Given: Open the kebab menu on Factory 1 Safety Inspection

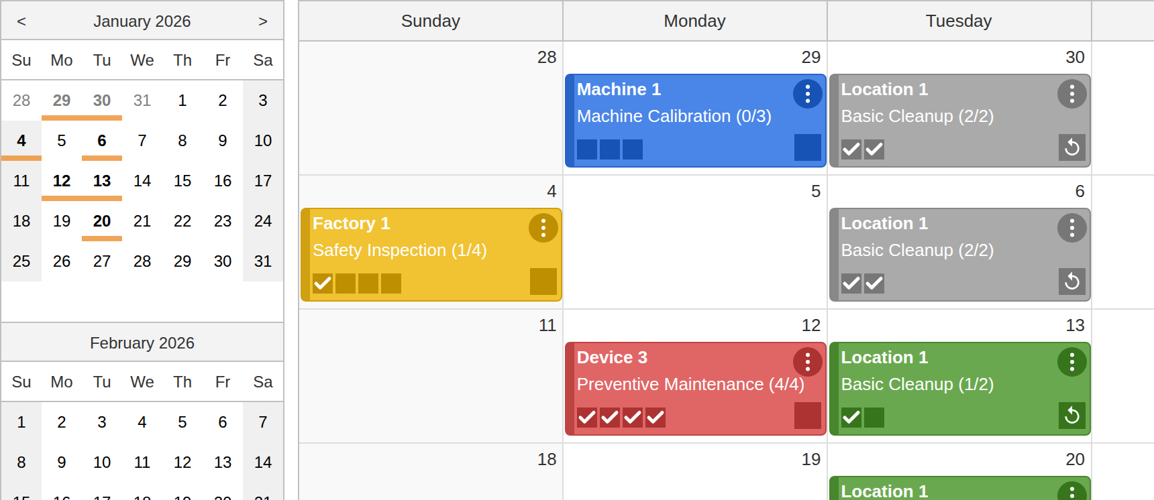Looking at the screenshot, I should (543, 228).
